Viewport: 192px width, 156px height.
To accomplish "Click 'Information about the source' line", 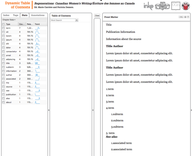I will [124, 39].
